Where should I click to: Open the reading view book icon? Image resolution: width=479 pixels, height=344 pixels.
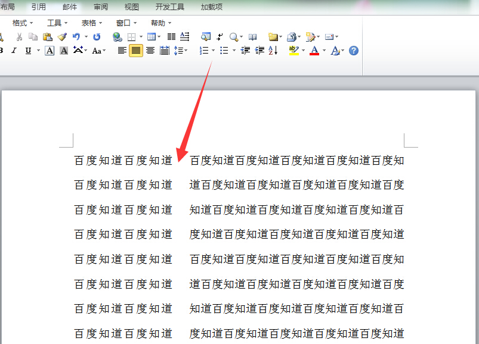[253, 37]
